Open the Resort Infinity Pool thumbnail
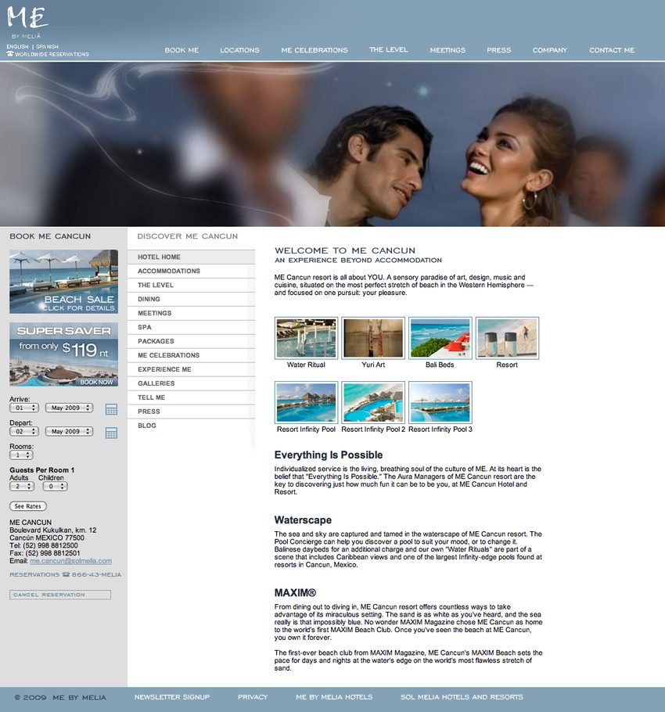The width and height of the screenshot is (665, 712). 307,402
